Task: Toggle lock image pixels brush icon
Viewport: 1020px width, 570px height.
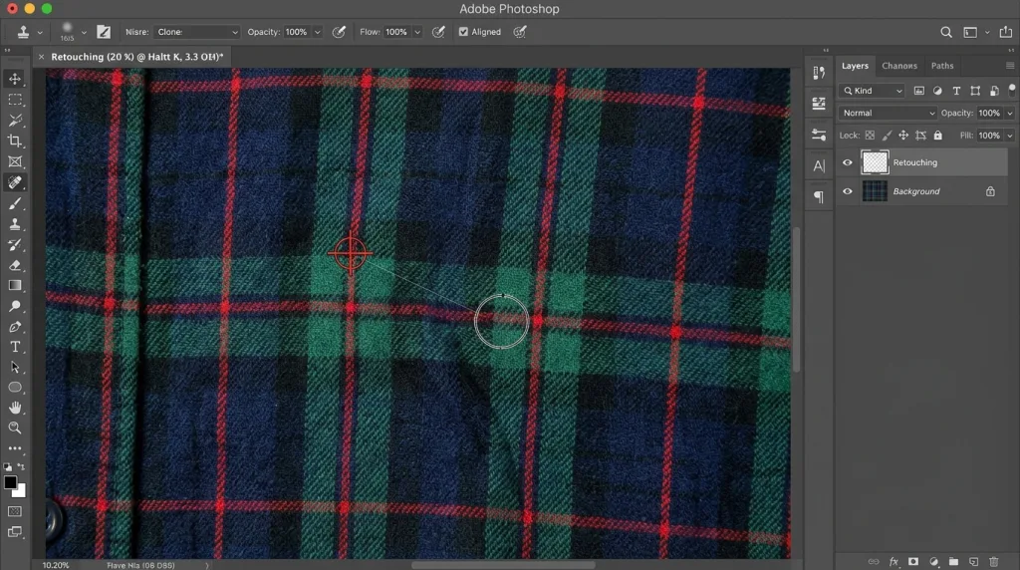Action: 887,136
